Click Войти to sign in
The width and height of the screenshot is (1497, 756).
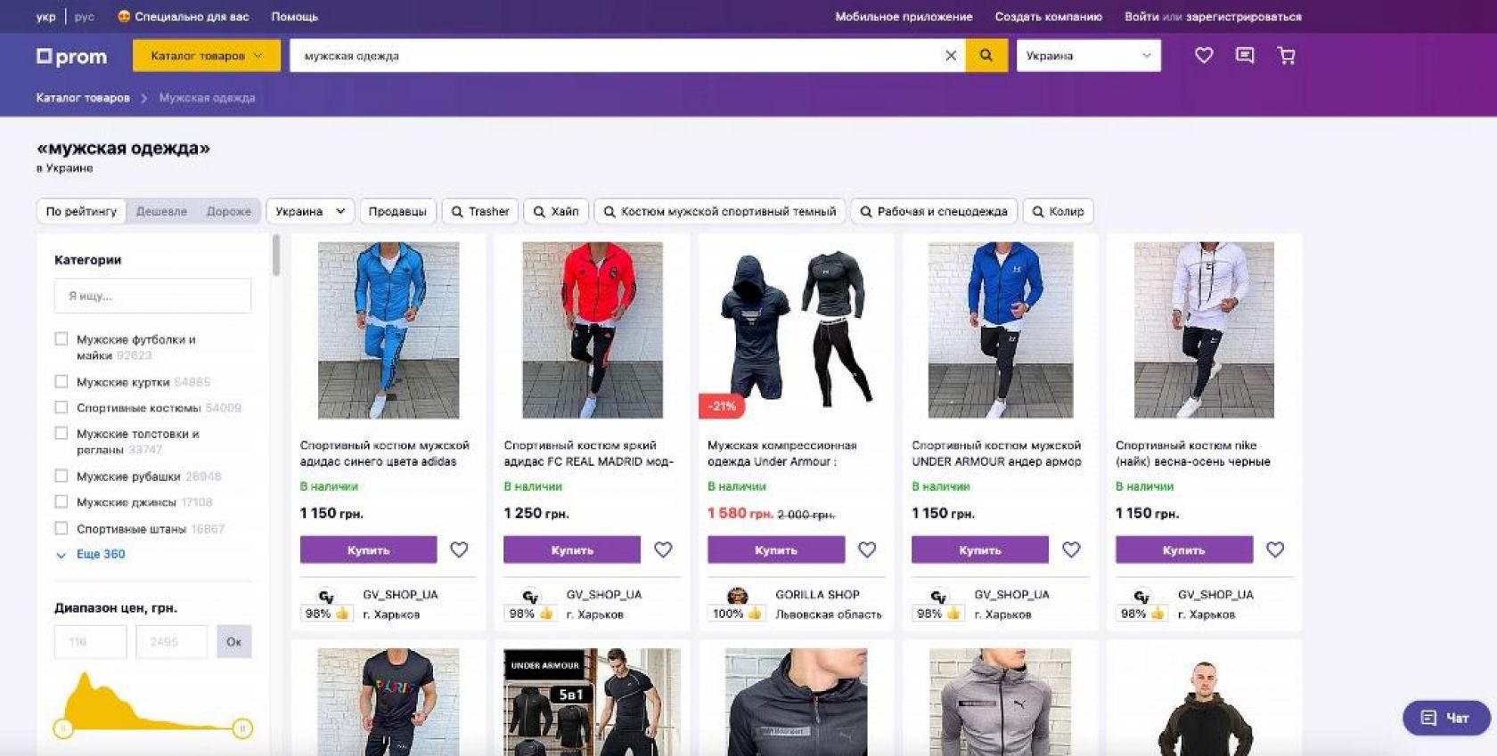[1141, 16]
